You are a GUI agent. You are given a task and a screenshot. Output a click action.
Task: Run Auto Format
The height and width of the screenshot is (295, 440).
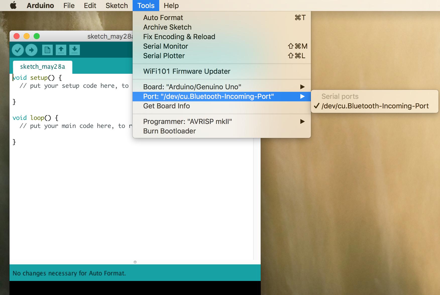[163, 18]
